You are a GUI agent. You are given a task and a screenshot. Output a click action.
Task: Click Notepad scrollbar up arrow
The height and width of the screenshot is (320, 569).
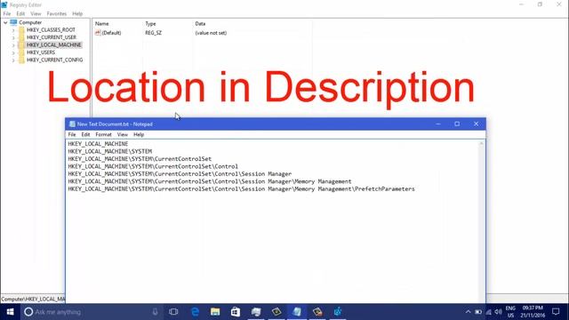[x=481, y=144]
